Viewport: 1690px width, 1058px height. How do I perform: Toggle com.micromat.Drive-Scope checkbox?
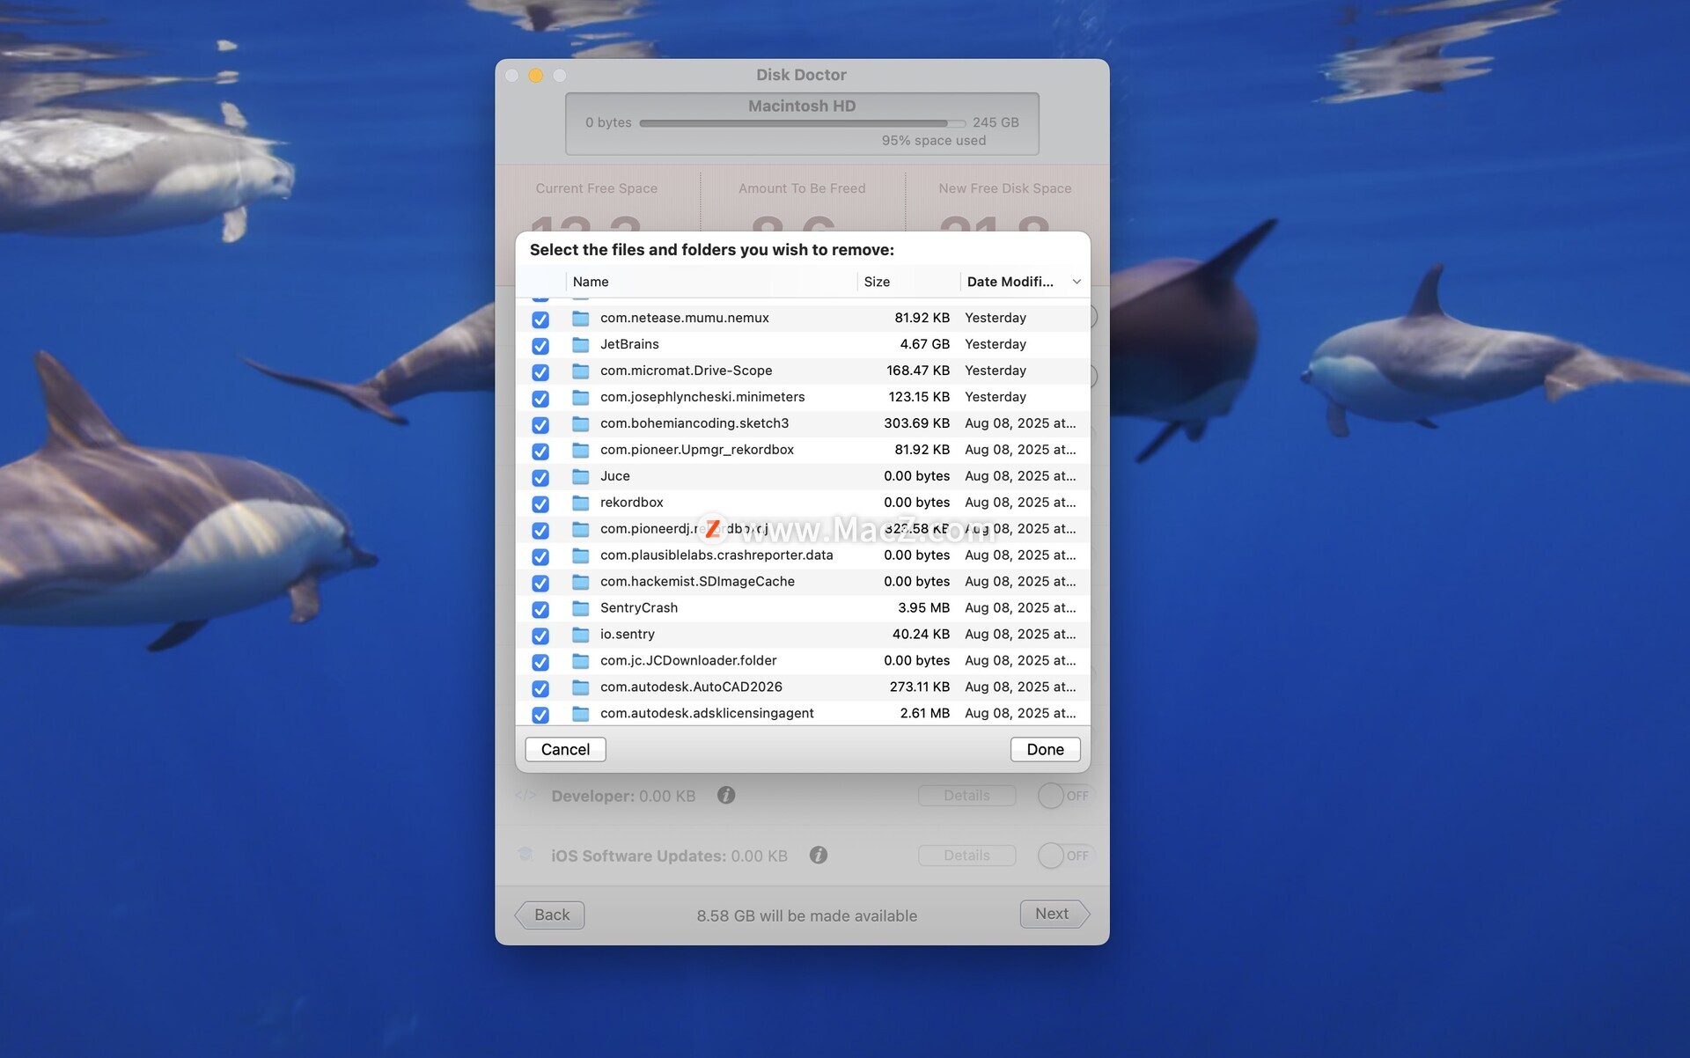tap(540, 371)
